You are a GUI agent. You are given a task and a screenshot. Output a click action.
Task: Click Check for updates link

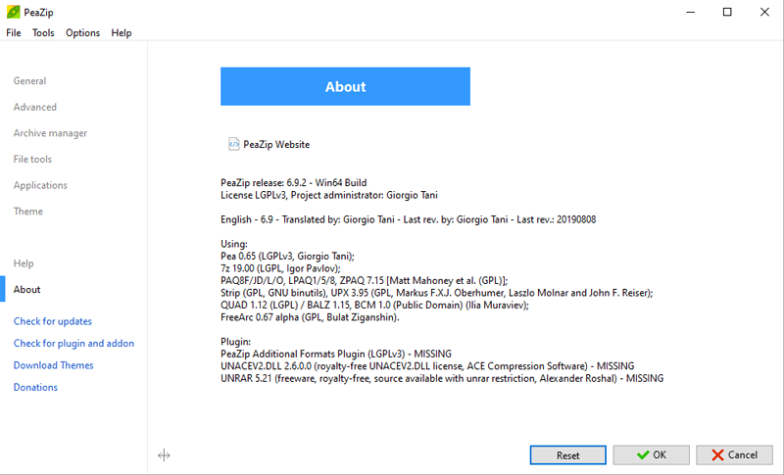(53, 321)
